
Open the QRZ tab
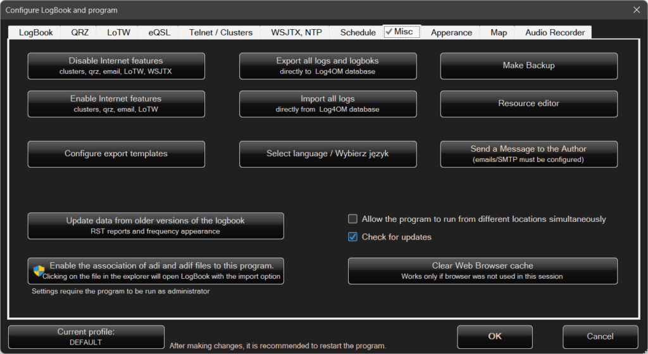[x=80, y=32]
